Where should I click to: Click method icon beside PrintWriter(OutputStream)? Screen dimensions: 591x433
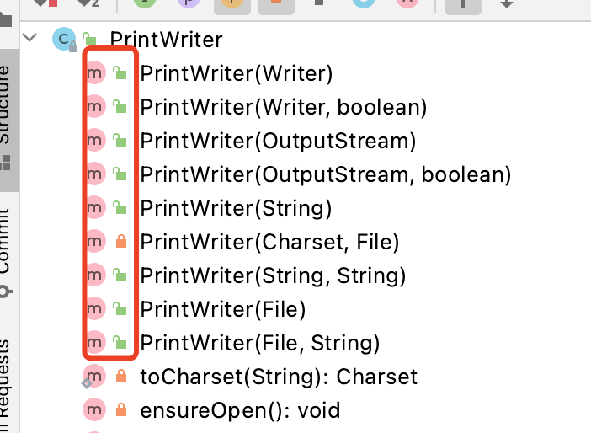tap(95, 141)
